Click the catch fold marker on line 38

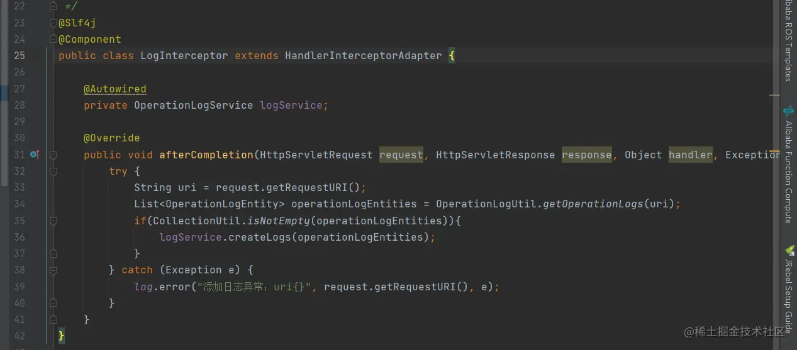pyautogui.click(x=53, y=270)
